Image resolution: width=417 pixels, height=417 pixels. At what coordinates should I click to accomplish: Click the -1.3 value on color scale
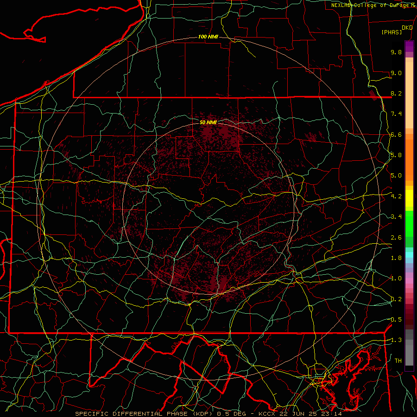396,340
